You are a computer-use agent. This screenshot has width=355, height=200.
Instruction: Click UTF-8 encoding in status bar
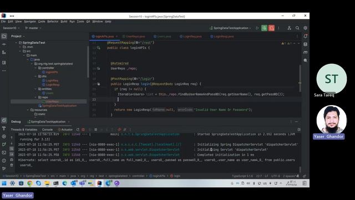[276, 176]
